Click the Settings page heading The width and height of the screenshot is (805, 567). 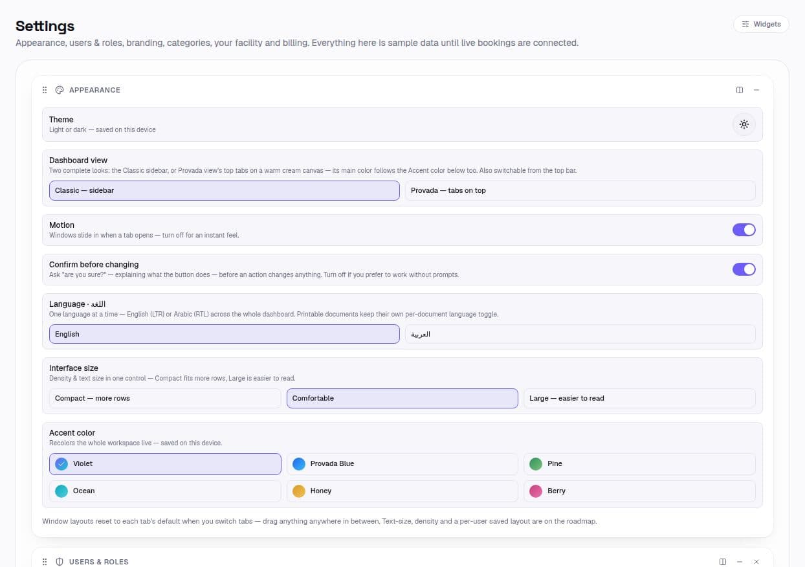click(45, 26)
